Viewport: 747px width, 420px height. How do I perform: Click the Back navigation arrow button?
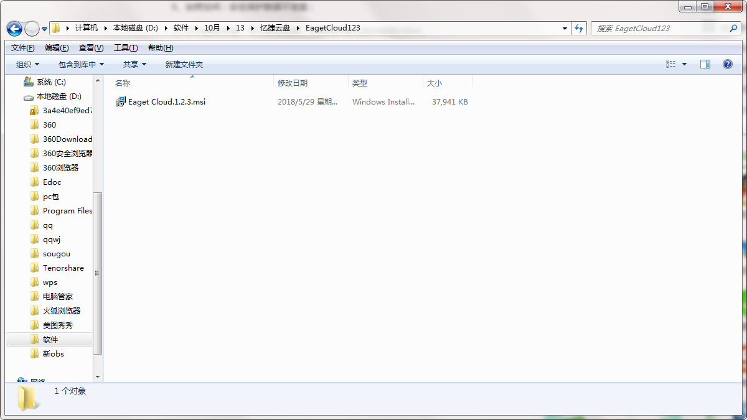tap(14, 29)
